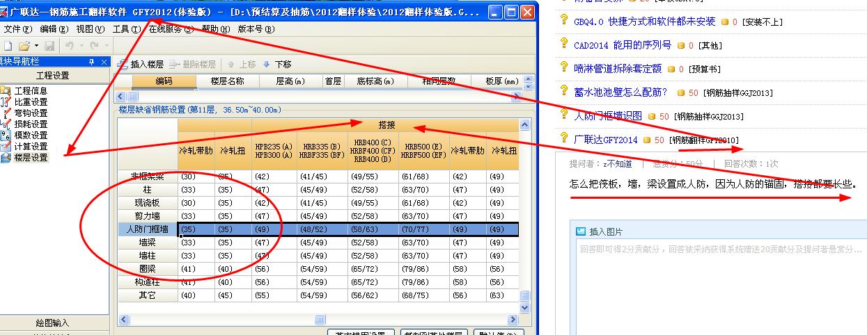
Task: Click the rebar table scroll-down arrow
Action: coord(525,307)
